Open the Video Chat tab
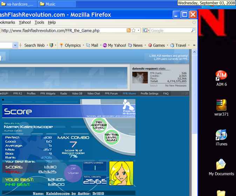 (x=93, y=93)
